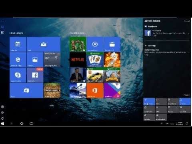Show pinned tiles view in Start rail
Viewport: 192px width, 144px height.
click(2, 27)
